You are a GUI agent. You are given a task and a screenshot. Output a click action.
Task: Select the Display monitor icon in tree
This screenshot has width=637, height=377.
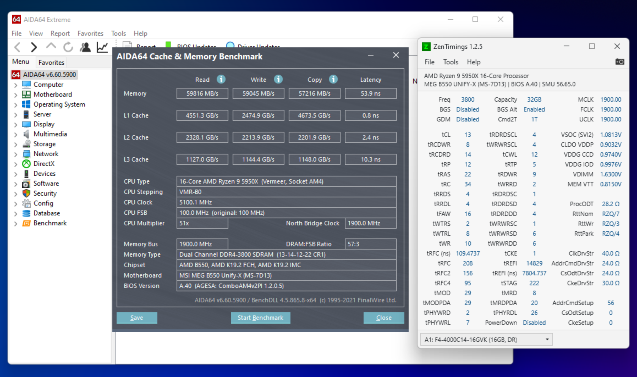tap(26, 124)
